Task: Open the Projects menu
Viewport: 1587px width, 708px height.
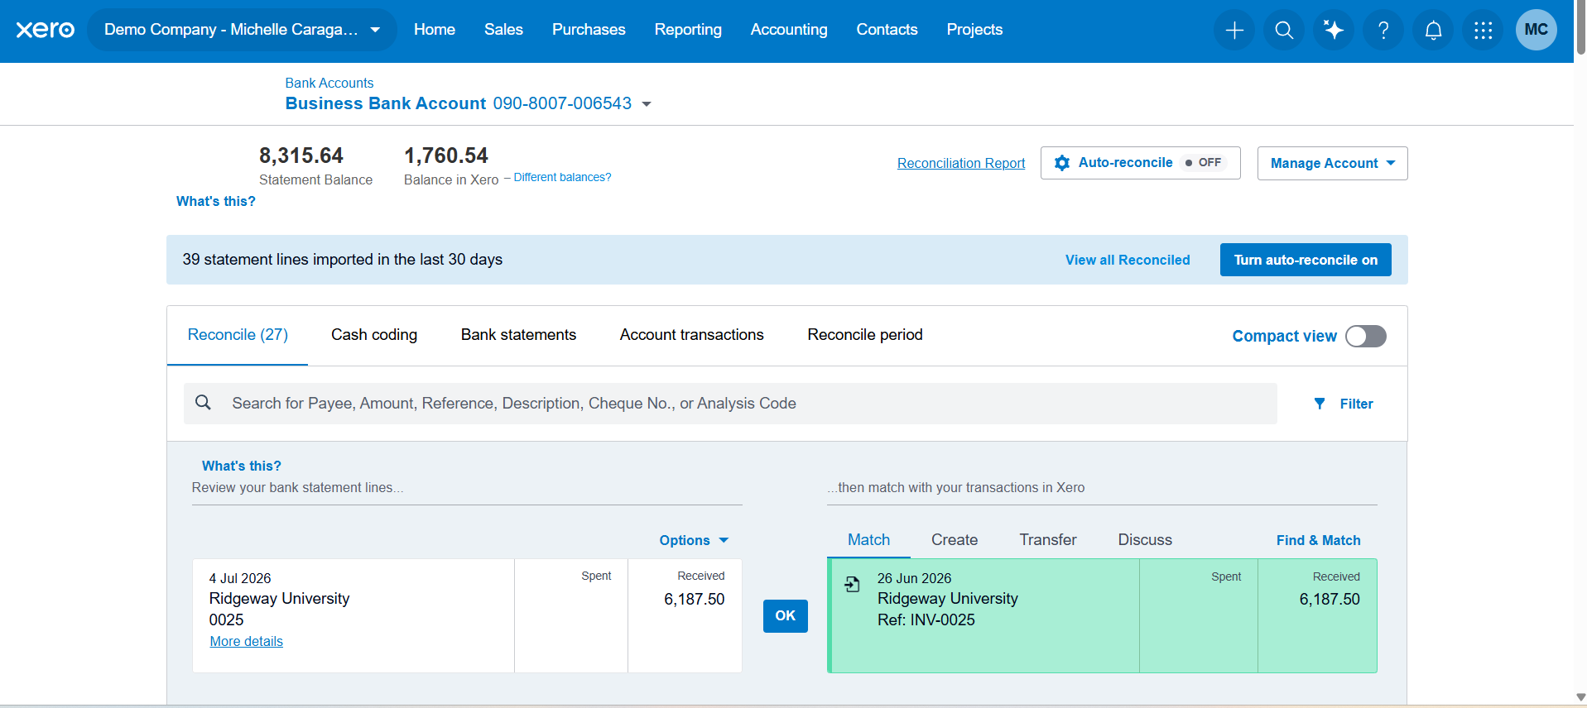Action: 974,30
